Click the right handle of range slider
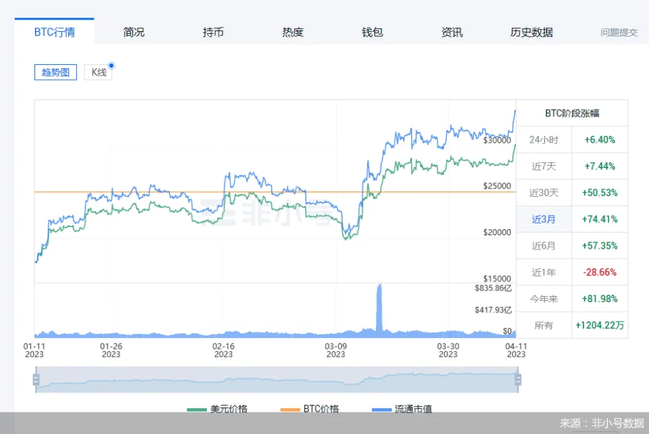649x434 pixels. coord(519,380)
